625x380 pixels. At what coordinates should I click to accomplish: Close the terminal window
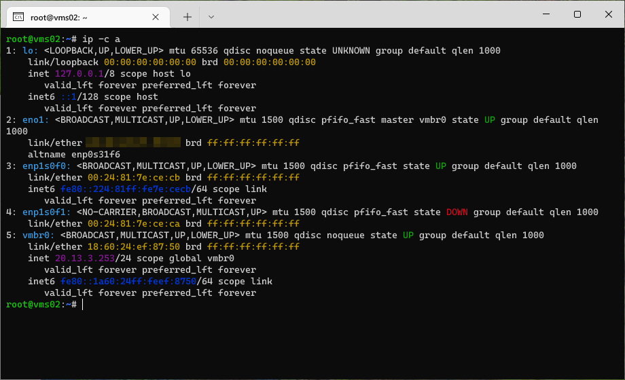608,14
